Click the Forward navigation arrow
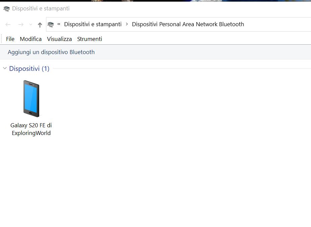 point(21,25)
